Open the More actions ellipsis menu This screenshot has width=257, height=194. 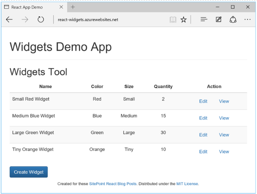click(248, 20)
